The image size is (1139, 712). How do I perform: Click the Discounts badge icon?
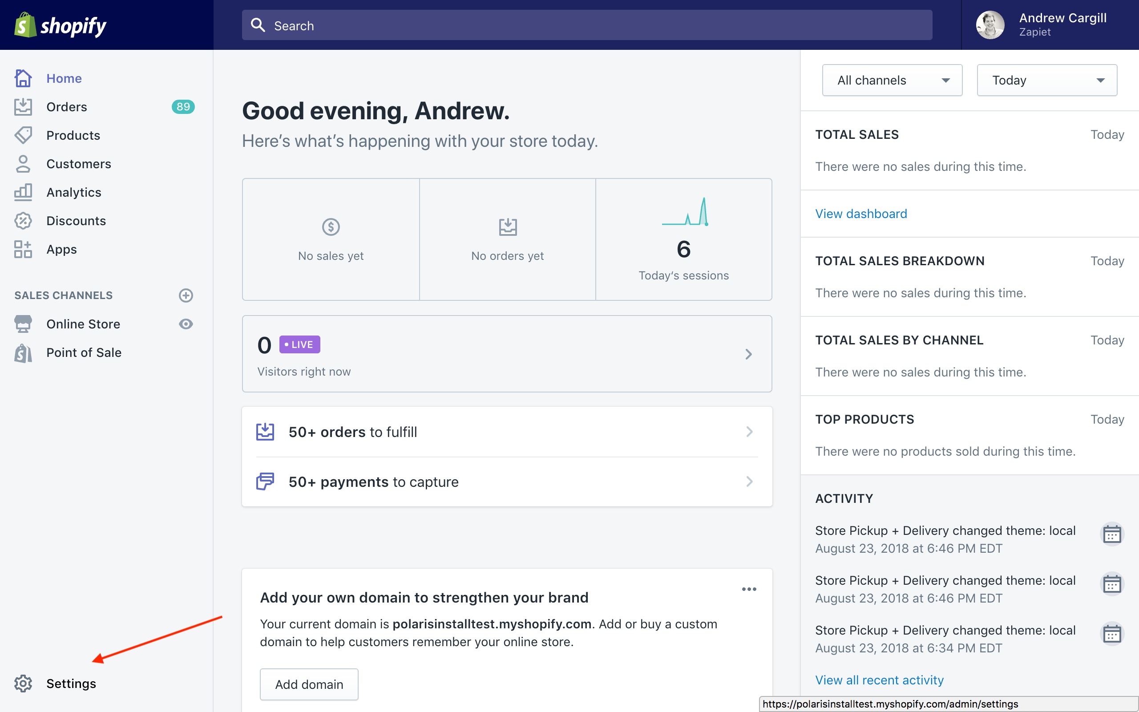click(x=23, y=221)
